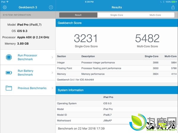Tap the Multi-Core column header

[x=171, y=56]
